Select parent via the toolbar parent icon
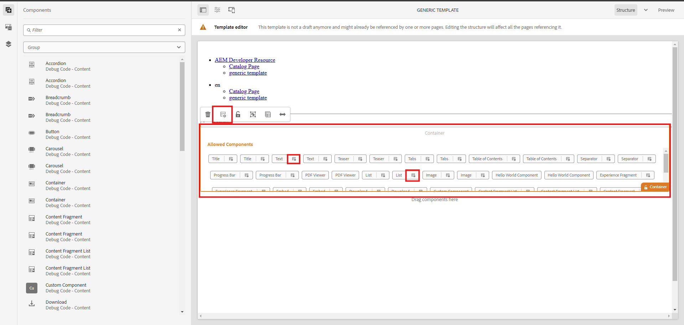The height and width of the screenshot is (325, 684). tap(253, 114)
